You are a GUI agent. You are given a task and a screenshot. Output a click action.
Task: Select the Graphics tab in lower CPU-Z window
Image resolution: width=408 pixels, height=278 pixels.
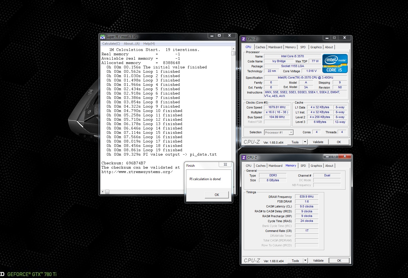coord(316,166)
